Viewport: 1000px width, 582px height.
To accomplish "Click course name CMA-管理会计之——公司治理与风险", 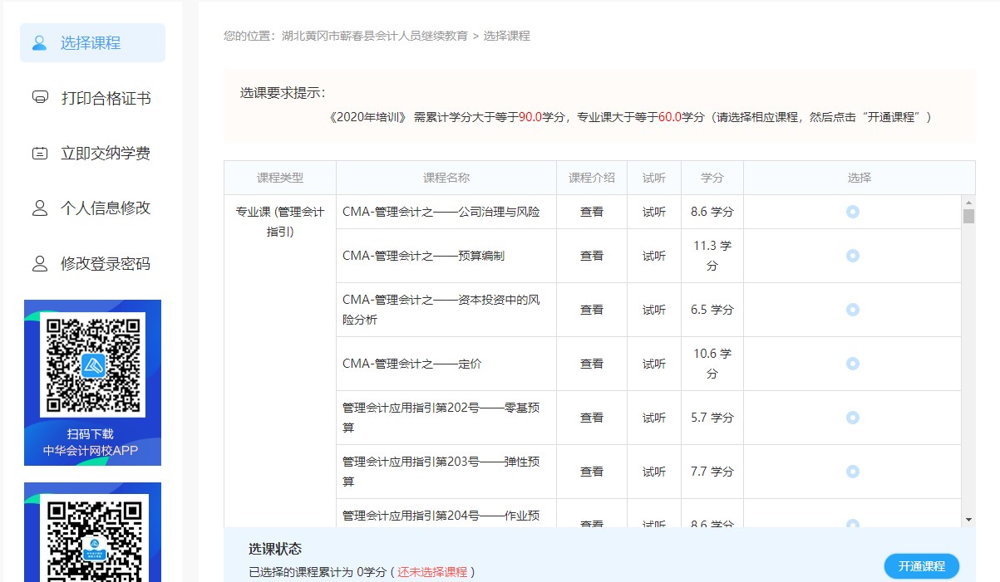I will (x=441, y=212).
